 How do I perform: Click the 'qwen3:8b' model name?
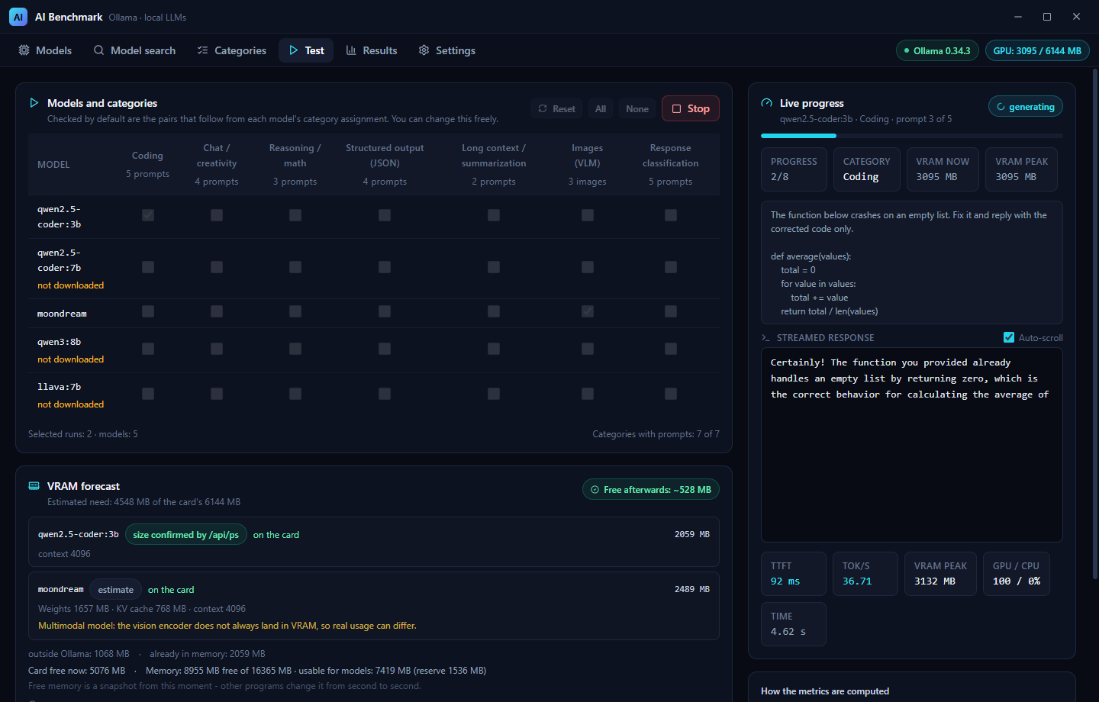59,342
